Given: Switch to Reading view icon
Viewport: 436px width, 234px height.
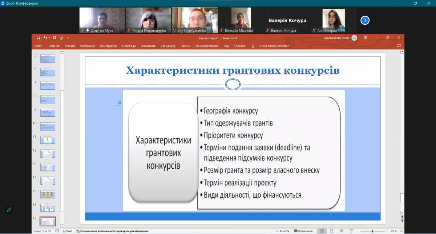Looking at the screenshot, I should 341,231.
